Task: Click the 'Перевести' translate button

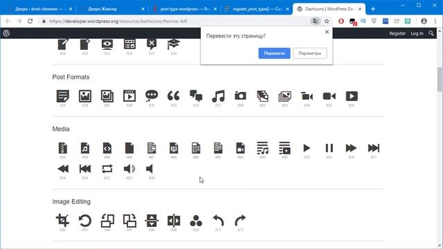Action: click(274, 53)
